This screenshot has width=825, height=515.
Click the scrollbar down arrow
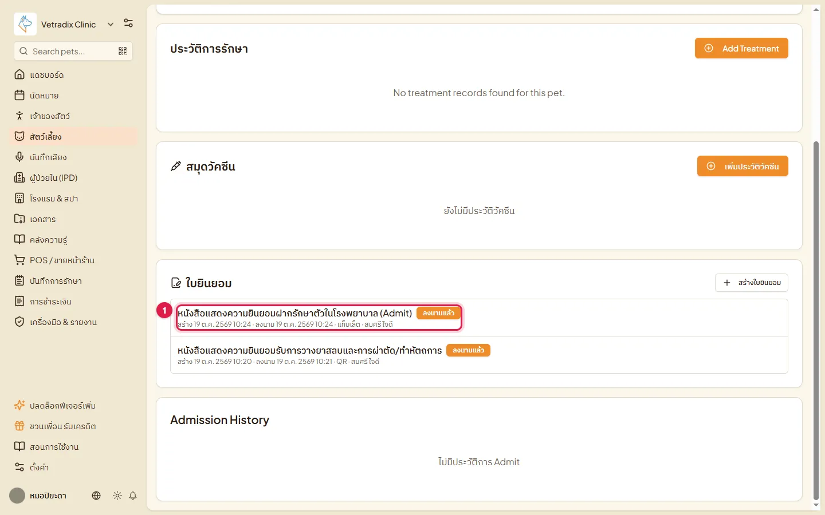pyautogui.click(x=816, y=505)
